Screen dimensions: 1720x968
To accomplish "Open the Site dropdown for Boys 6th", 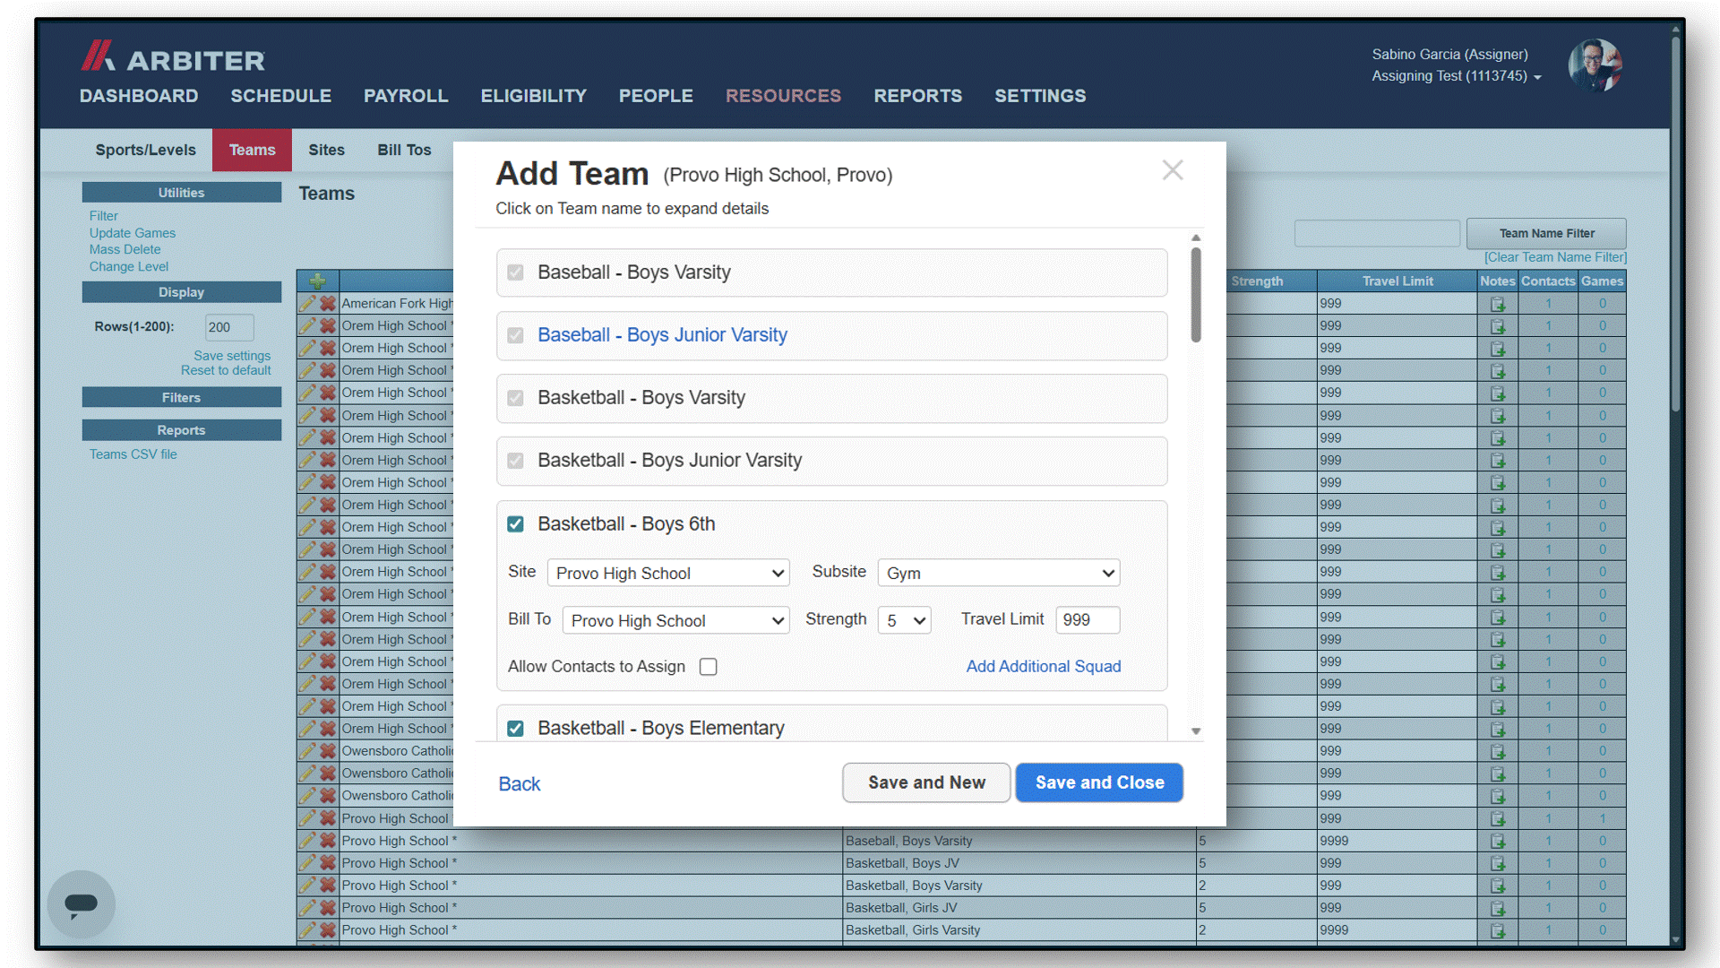I will (668, 573).
